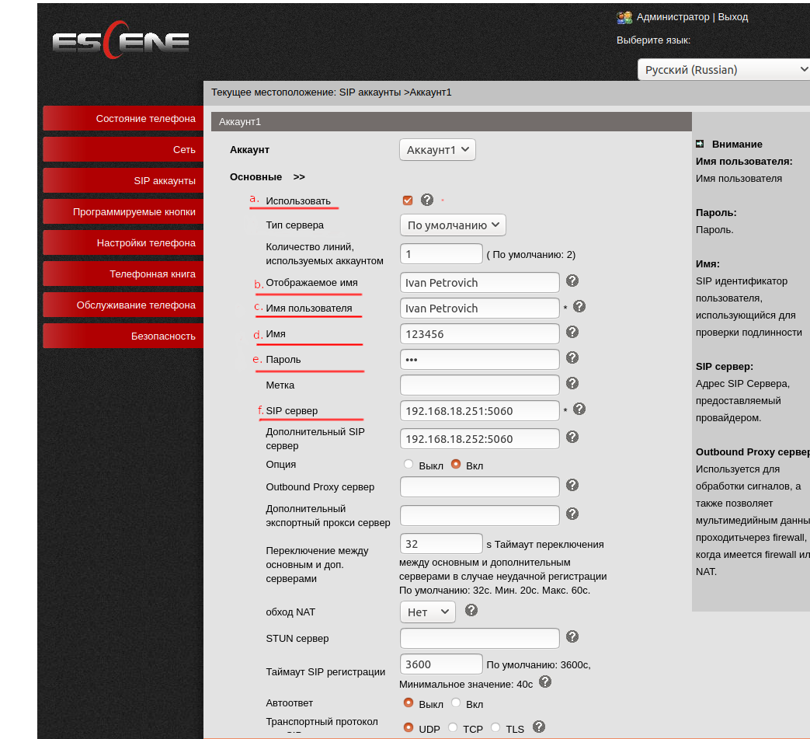The image size is (810, 739).
Task: Click help icon next to Метка field
Action: (x=572, y=383)
